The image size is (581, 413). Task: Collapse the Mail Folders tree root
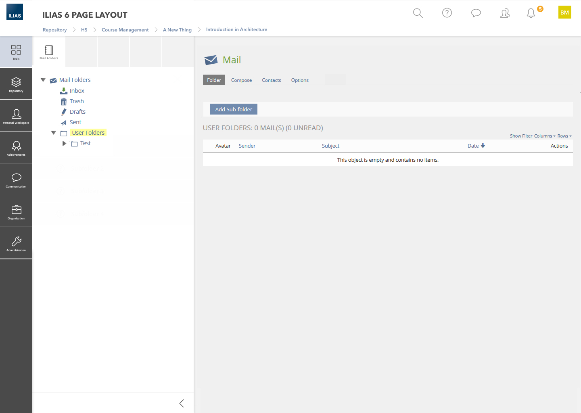(x=43, y=80)
